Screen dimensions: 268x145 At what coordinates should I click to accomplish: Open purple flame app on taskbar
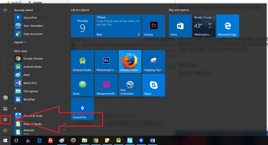[x=28, y=140]
